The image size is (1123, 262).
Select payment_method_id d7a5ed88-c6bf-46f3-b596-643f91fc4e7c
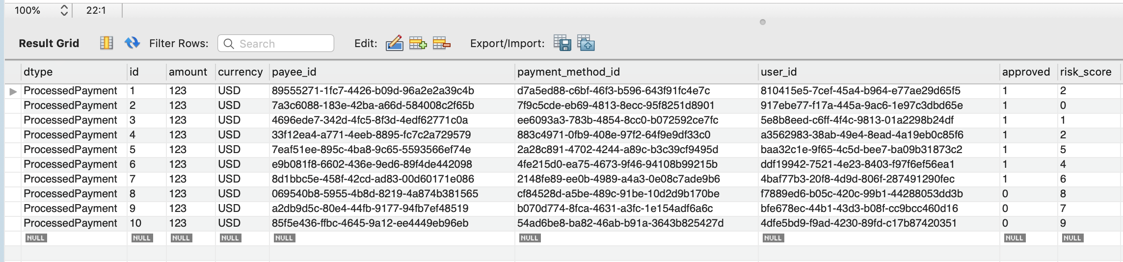(x=614, y=91)
